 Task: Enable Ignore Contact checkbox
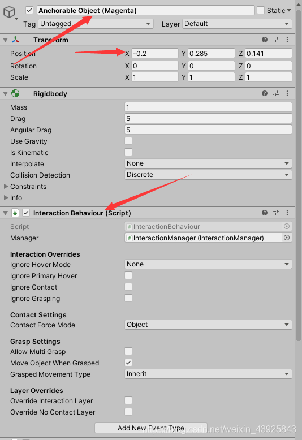128,287
